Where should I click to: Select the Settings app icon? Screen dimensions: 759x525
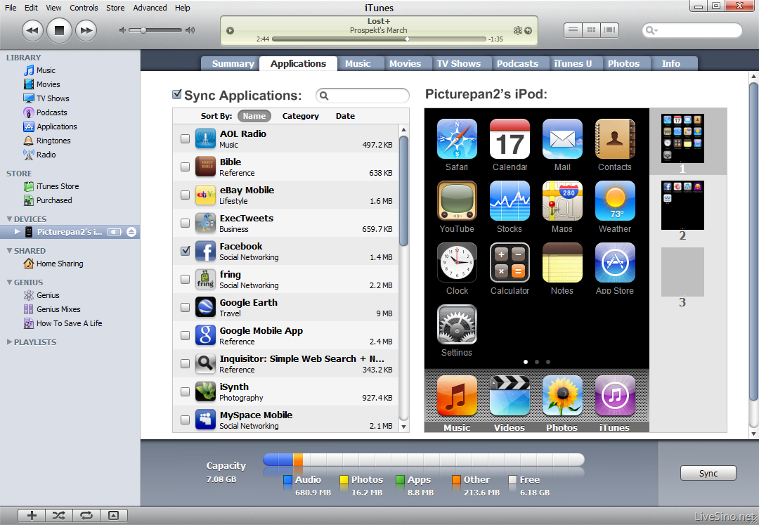pyautogui.click(x=457, y=325)
